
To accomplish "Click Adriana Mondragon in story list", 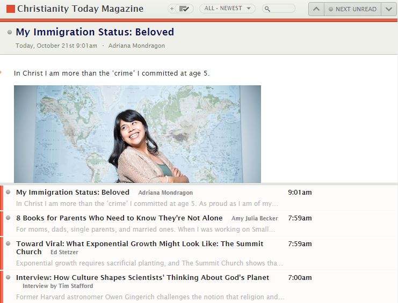I will point(165,193).
